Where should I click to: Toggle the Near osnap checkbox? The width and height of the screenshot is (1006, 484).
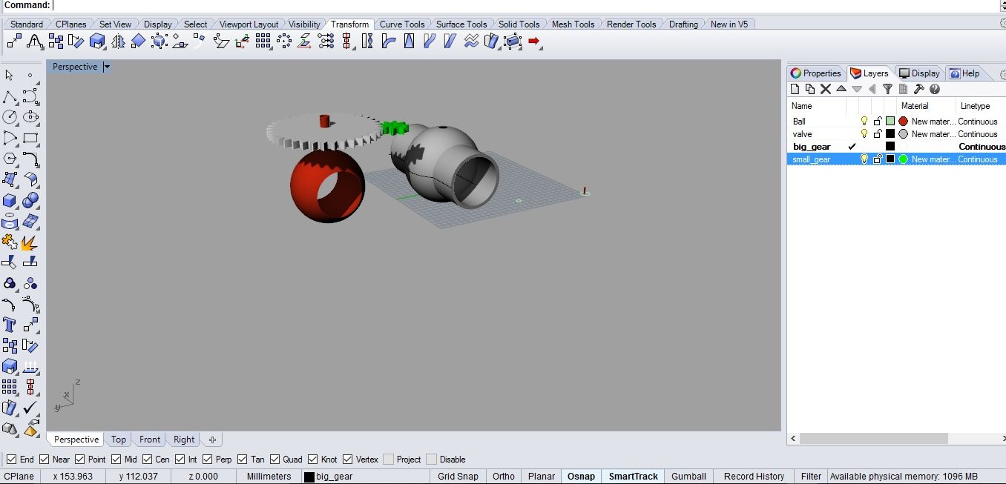[x=45, y=460]
